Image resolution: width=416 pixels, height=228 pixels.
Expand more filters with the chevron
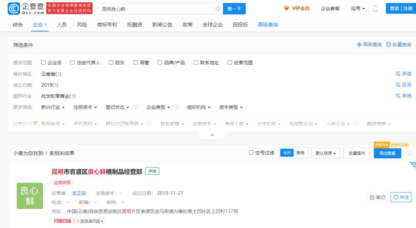click(212, 135)
